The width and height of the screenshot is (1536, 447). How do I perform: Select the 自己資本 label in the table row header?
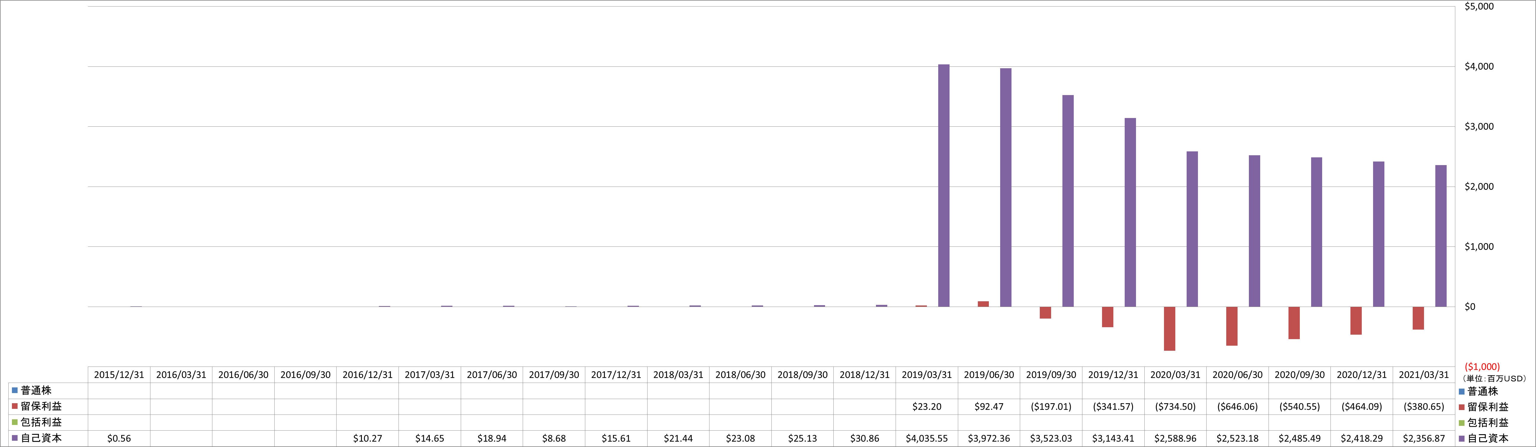click(x=41, y=438)
